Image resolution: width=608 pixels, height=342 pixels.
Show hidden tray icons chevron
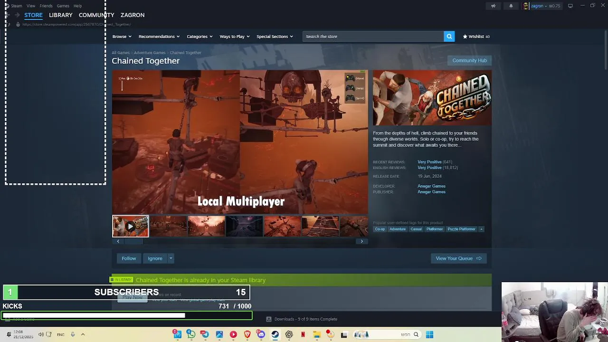[83, 334]
